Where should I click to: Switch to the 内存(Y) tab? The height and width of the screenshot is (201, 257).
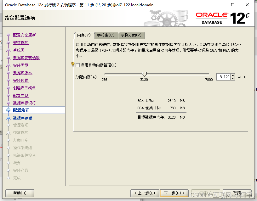coord(84,35)
